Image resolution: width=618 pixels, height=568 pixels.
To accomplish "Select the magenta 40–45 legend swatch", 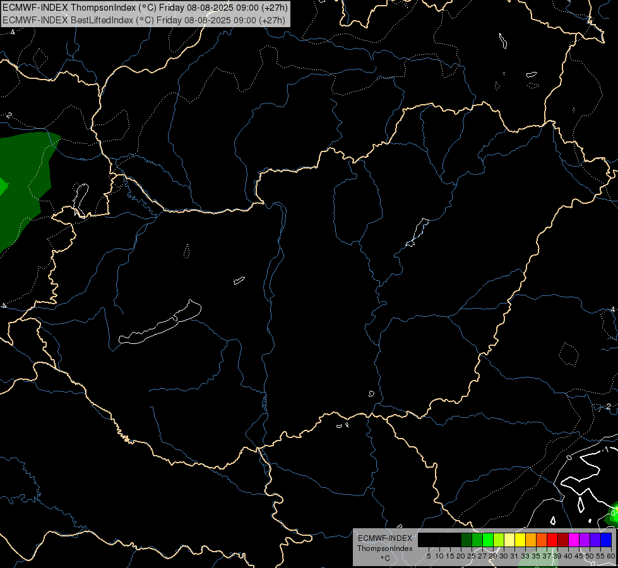I will click(x=574, y=540).
